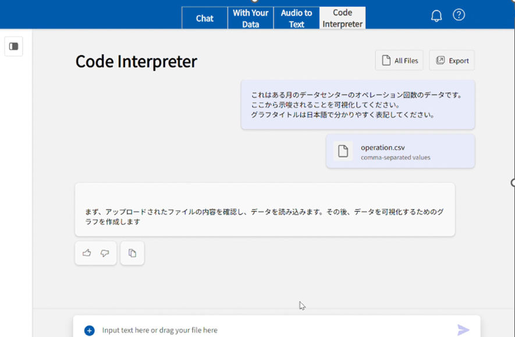The width and height of the screenshot is (515, 337).
Task: Open the help question mark icon
Action: coord(459,15)
